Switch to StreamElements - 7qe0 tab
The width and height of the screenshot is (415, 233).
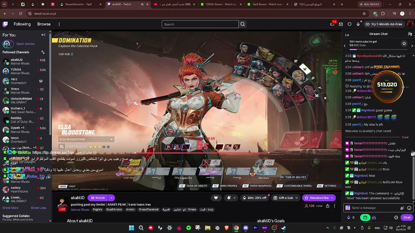[81, 4]
